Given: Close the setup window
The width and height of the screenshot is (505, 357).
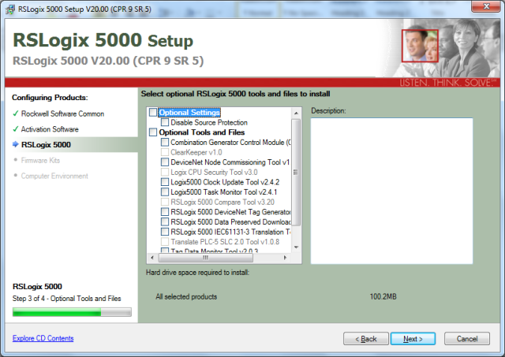Looking at the screenshot, I should coord(486,6).
